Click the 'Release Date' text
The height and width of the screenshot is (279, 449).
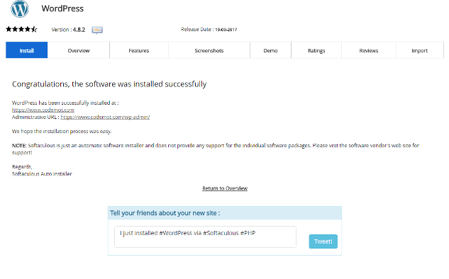tap(209, 29)
